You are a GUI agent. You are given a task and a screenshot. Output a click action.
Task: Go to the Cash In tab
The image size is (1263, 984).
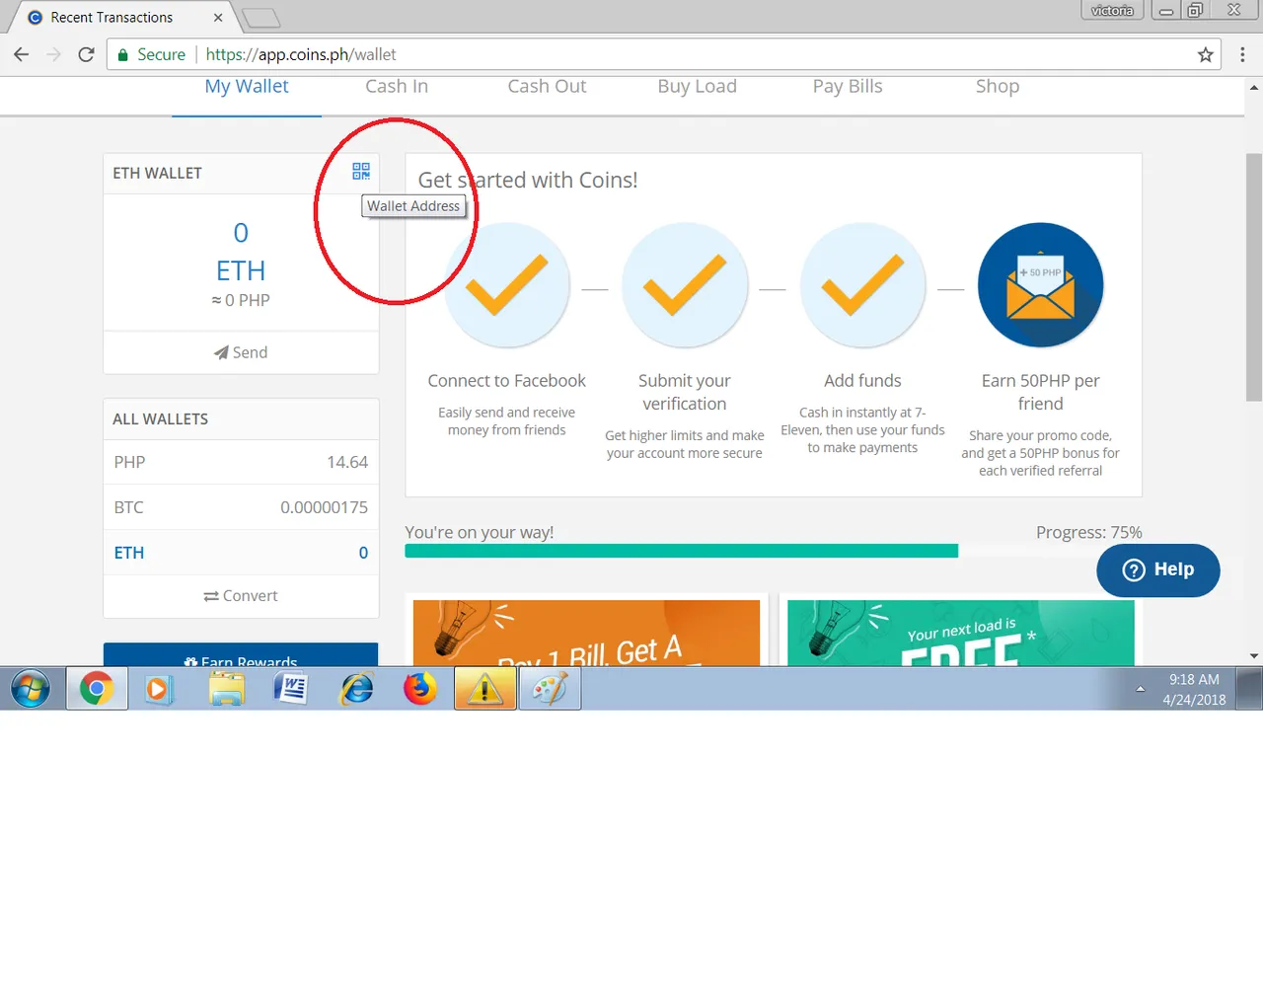[x=397, y=87]
